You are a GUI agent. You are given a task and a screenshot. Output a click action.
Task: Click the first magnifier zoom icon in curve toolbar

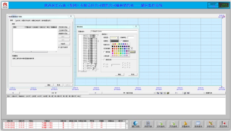point(158,93)
